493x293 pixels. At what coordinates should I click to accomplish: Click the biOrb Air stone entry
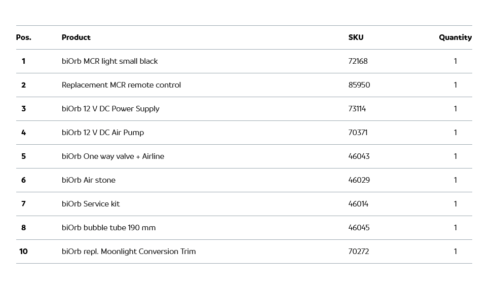[x=89, y=180]
